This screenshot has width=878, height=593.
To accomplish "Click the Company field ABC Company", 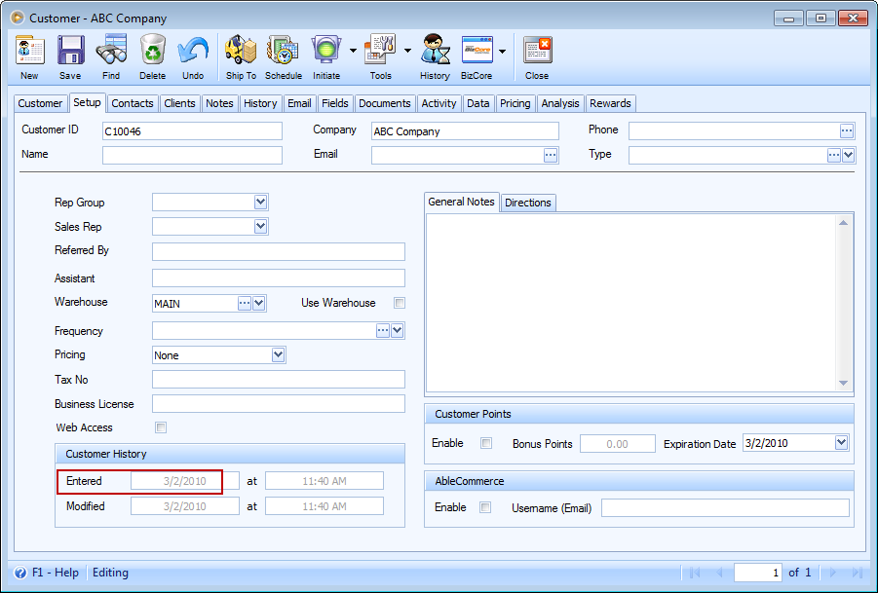I will (x=465, y=131).
